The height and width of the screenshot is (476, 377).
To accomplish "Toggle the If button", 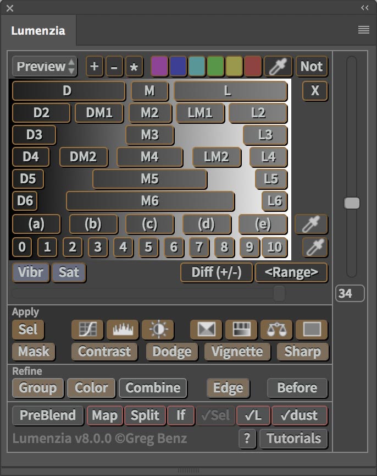I will point(181,415).
